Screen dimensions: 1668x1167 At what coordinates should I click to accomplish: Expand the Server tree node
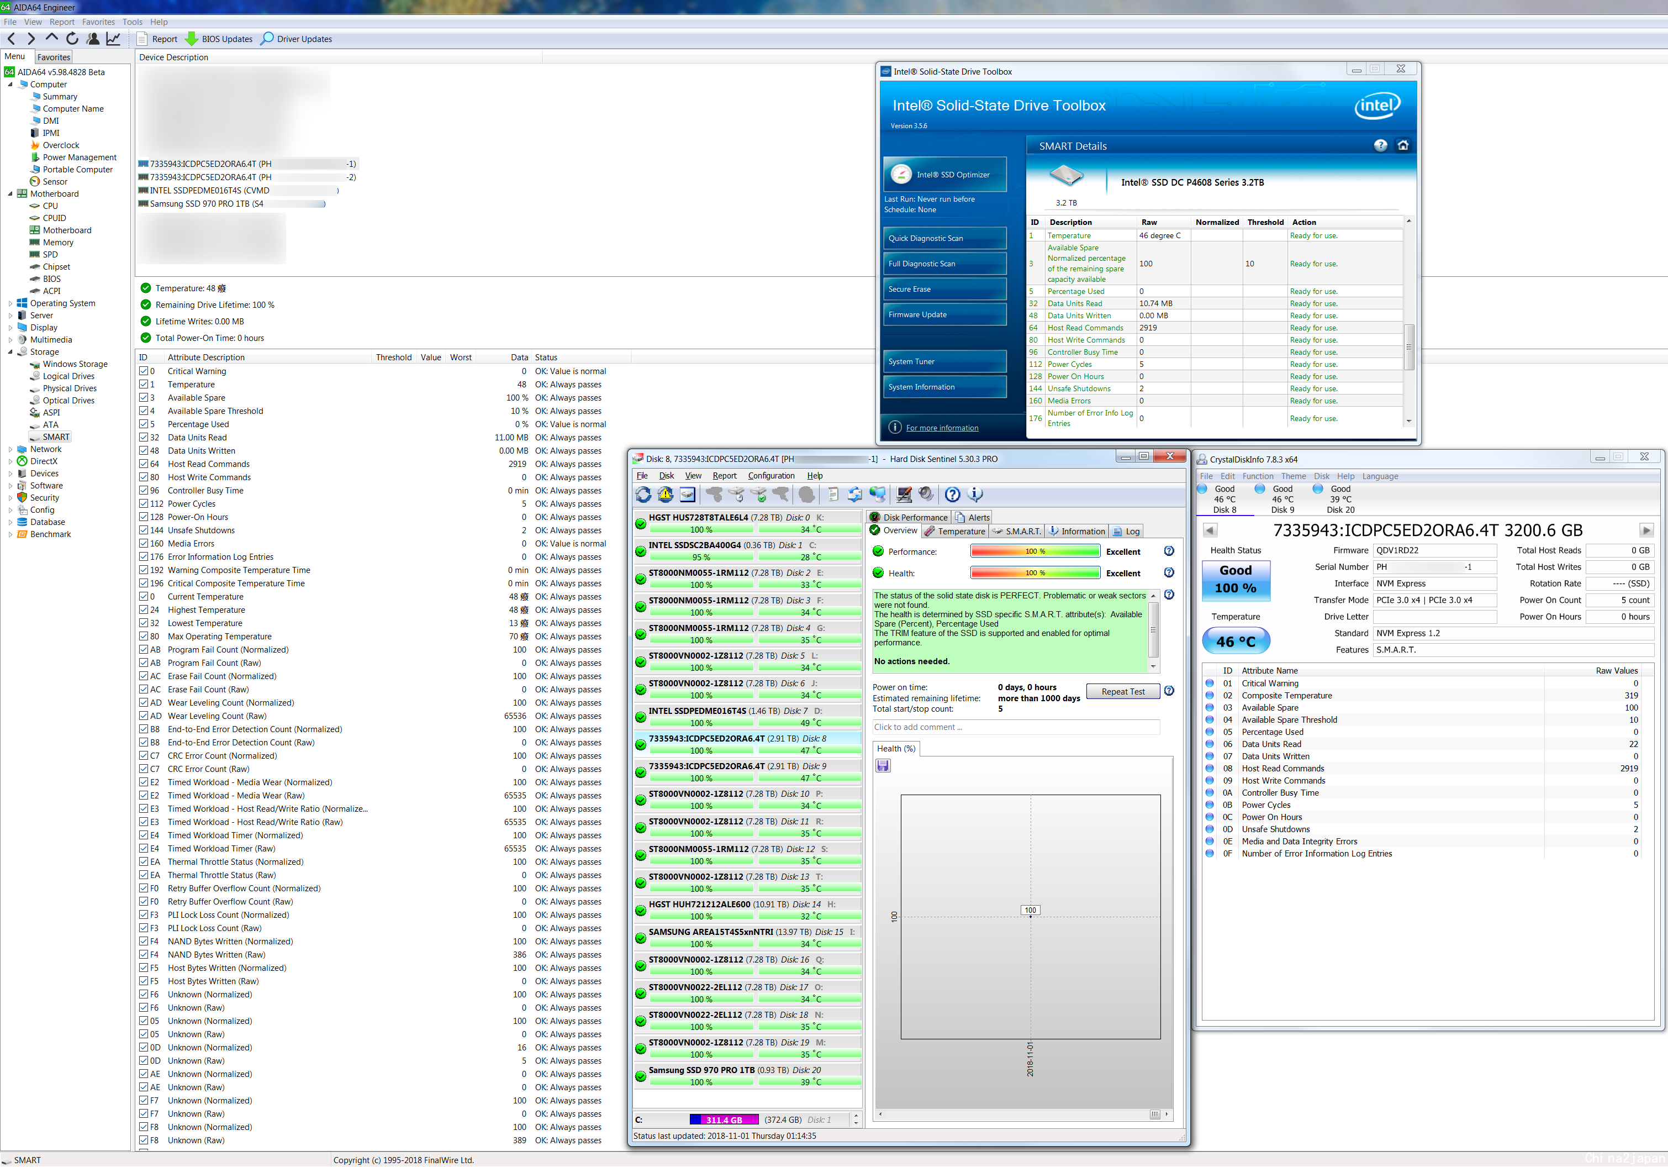click(x=10, y=316)
